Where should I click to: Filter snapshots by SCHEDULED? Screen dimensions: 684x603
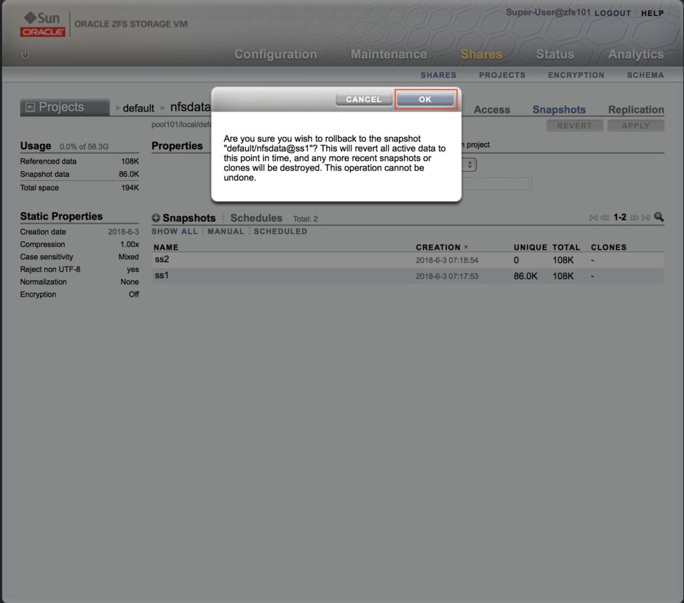point(281,232)
